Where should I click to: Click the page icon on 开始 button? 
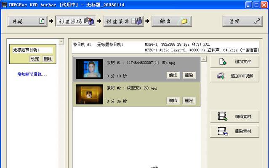pos(42,21)
